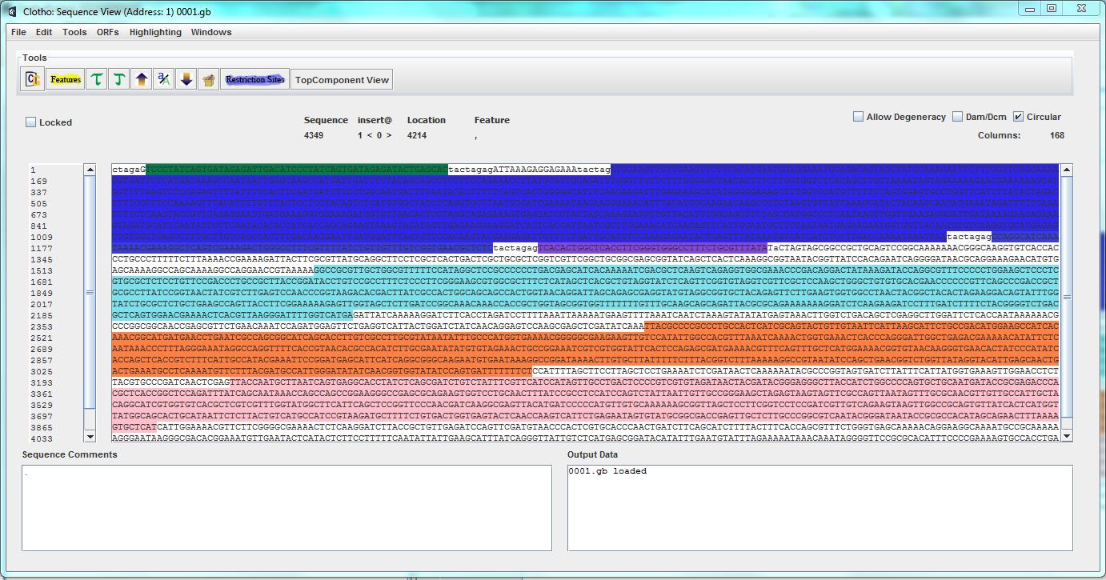Open the Tools menu
1106x580 pixels.
coord(74,32)
